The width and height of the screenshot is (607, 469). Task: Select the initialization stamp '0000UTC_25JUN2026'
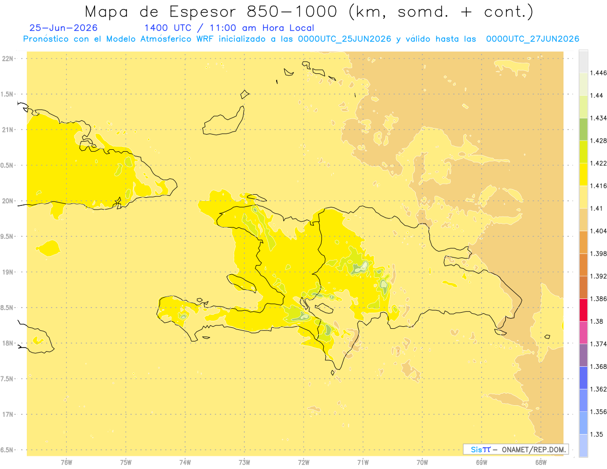(344, 39)
